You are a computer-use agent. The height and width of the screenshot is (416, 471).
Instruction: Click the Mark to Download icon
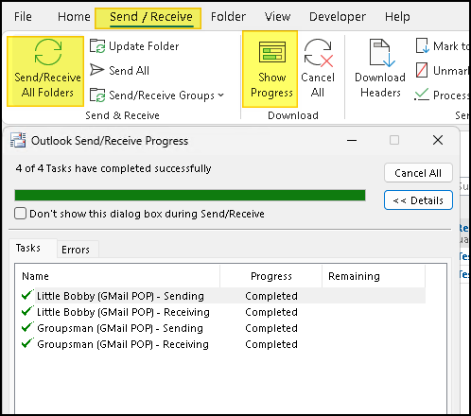coord(423,46)
